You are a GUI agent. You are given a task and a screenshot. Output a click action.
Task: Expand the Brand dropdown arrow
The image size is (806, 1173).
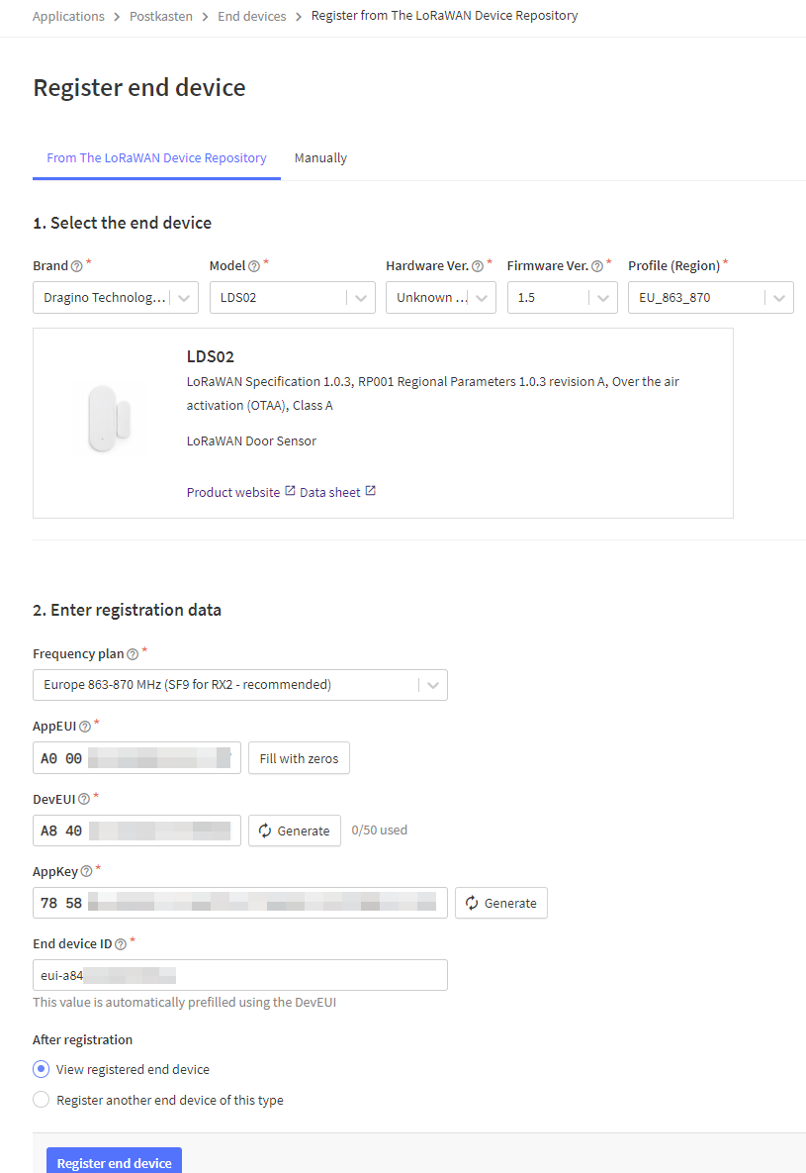tap(184, 298)
